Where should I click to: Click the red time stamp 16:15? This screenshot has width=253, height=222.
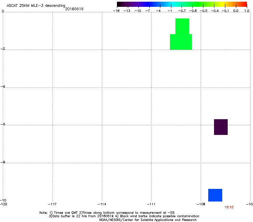point(229,207)
